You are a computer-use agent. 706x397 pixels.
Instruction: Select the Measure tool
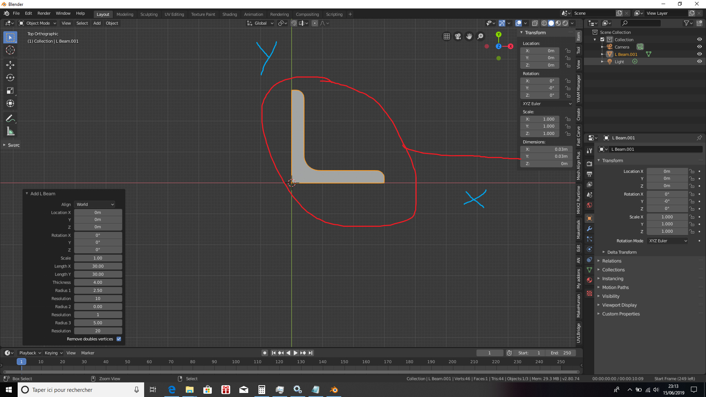pyautogui.click(x=10, y=131)
